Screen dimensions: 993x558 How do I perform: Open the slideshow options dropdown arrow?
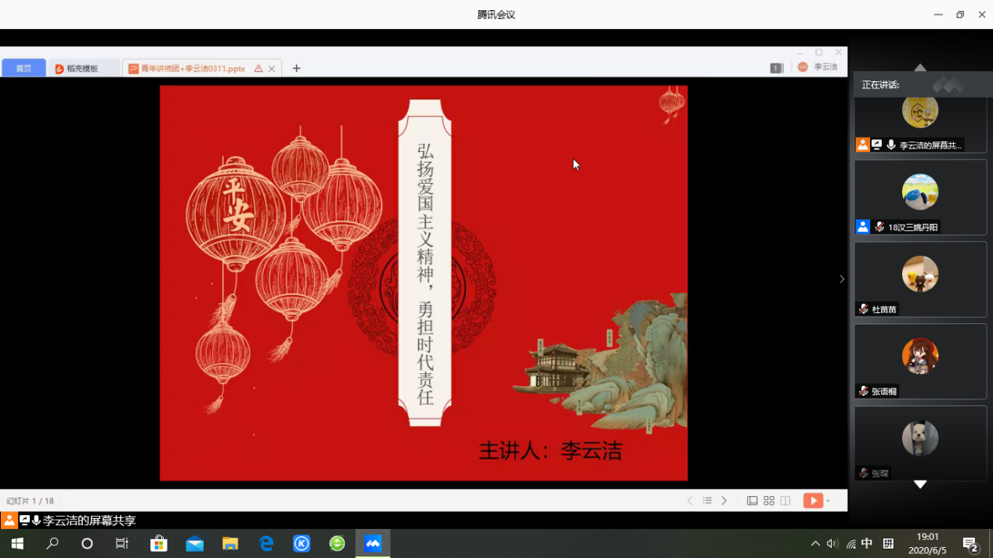(x=829, y=502)
